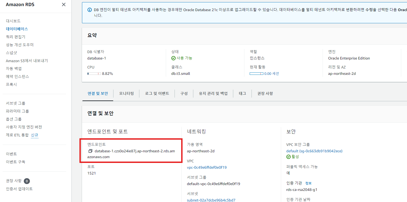
Task: Close the Amazon RDS sidebar panel
Action: click(64, 4)
